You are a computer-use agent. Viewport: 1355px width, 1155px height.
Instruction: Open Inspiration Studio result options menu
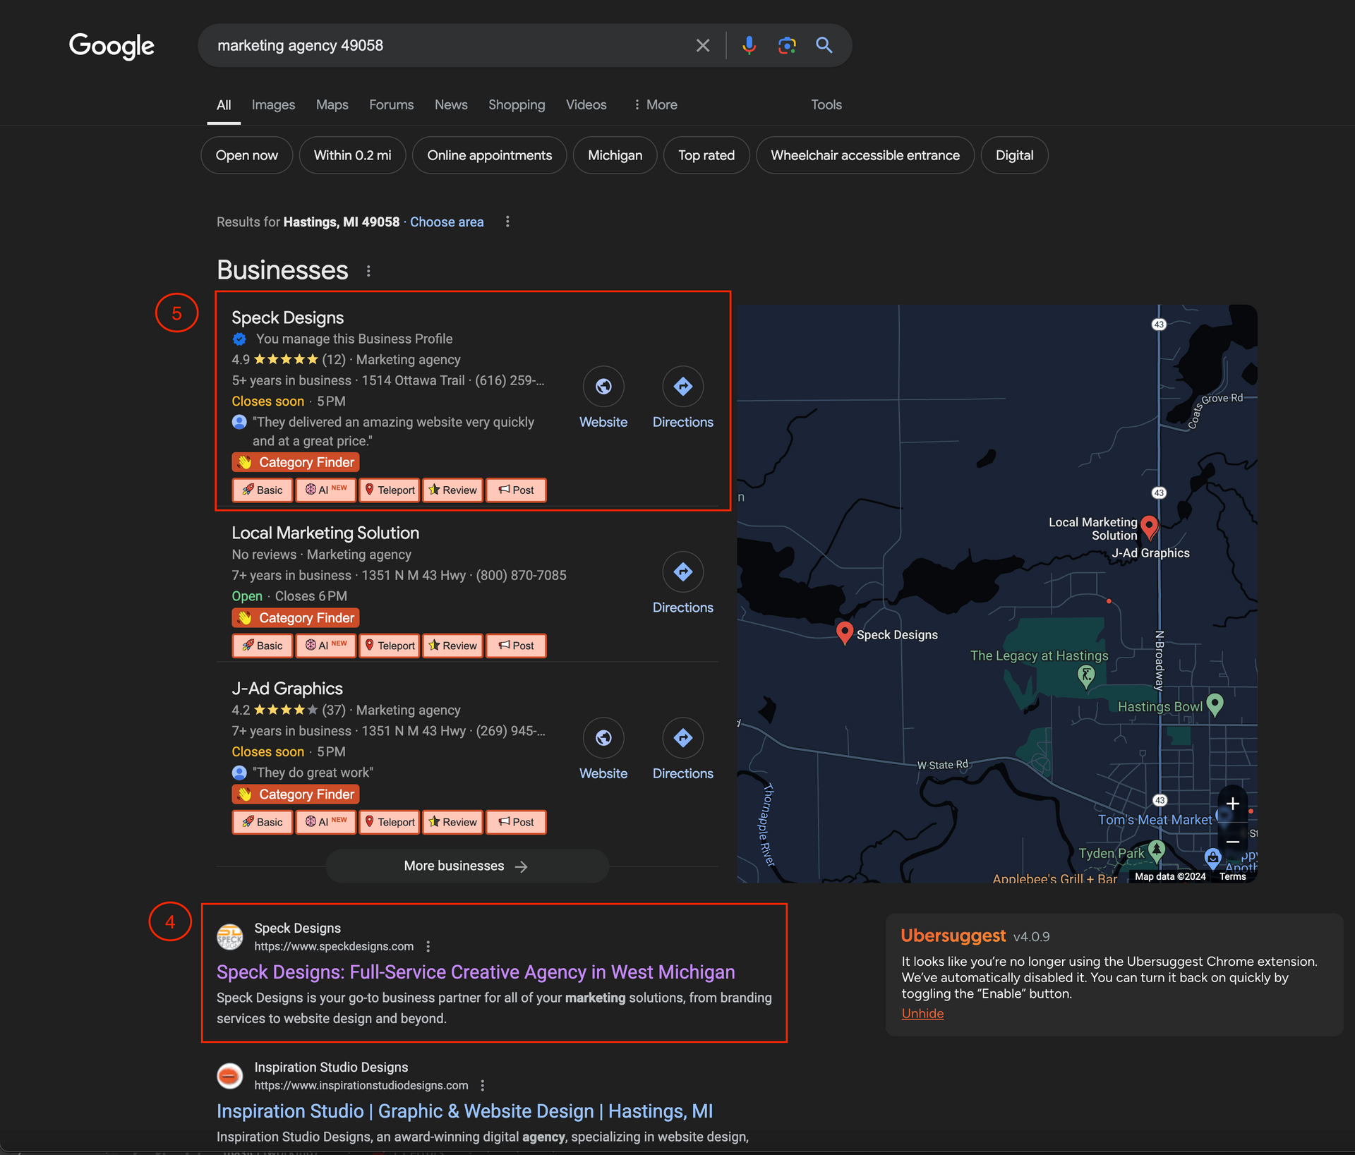(x=483, y=1086)
